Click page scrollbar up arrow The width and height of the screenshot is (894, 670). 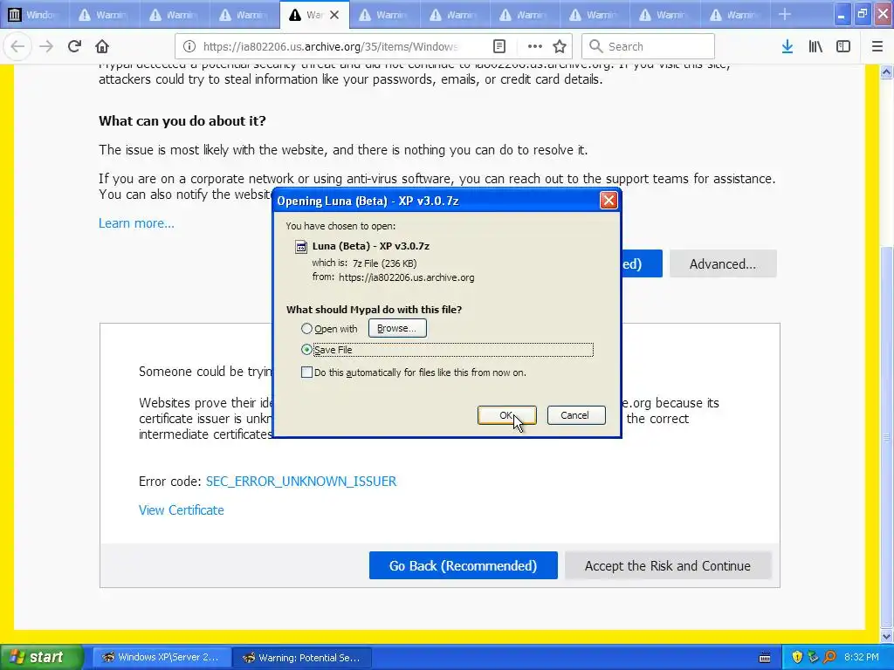tap(887, 72)
